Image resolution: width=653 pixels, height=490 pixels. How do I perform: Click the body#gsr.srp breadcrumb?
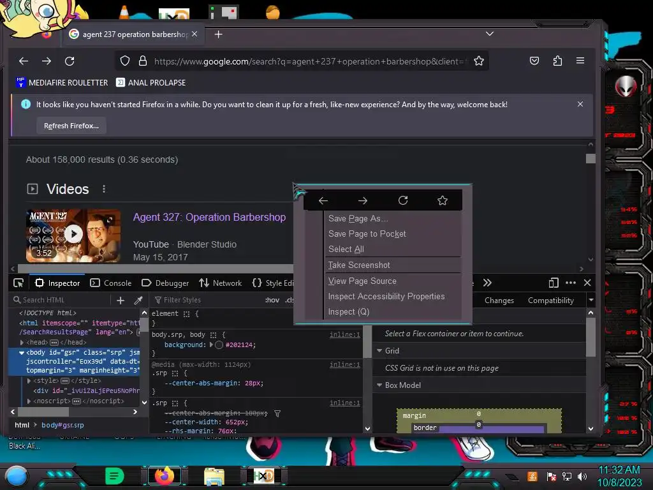coord(62,425)
